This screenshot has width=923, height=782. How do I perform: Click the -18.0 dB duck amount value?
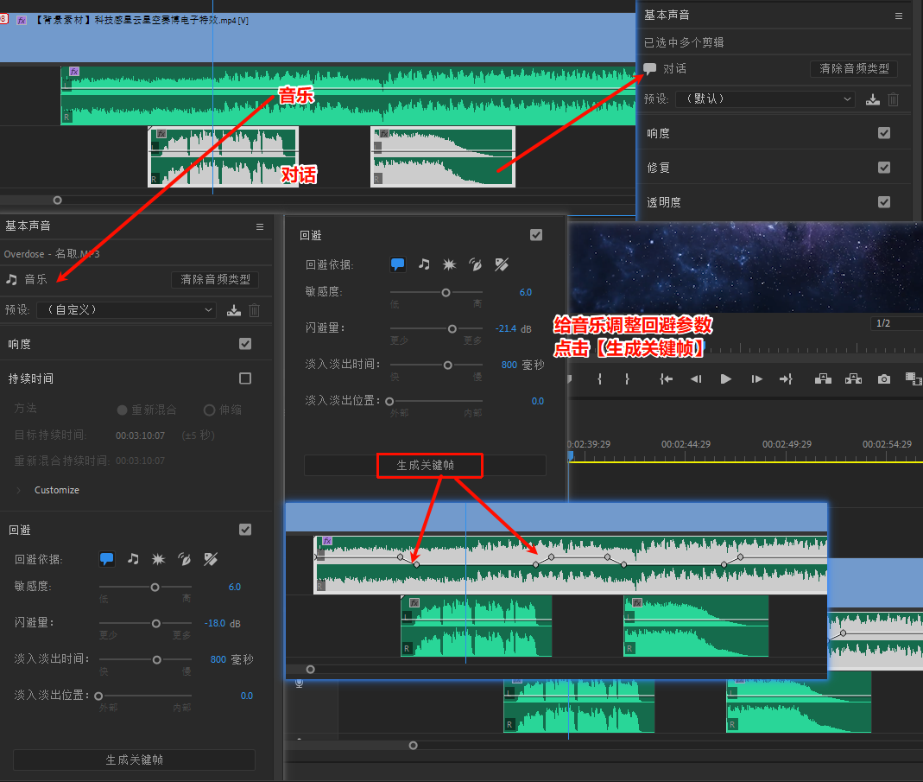click(x=215, y=624)
